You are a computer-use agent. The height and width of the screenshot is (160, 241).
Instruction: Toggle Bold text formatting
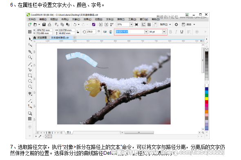click(170, 32)
